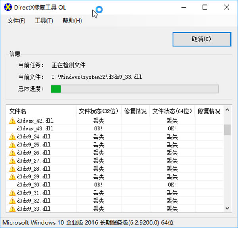
Task: Open the 工具(T) menu
Action: tap(44, 21)
